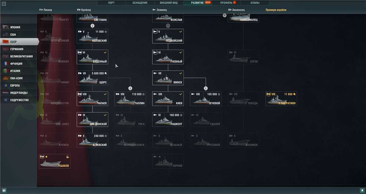Select the Ташкент destroyer card
Viewport: 366px width, 194px height.
168,120
